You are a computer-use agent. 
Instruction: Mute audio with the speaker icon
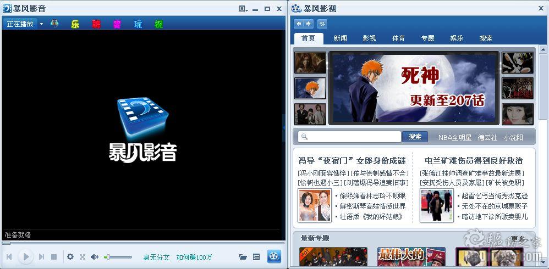tap(95, 257)
